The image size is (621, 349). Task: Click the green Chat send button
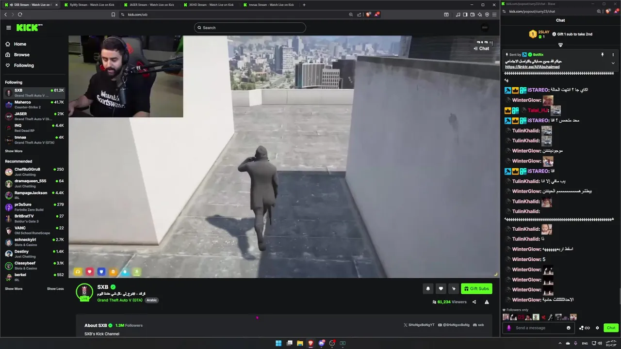click(611, 328)
